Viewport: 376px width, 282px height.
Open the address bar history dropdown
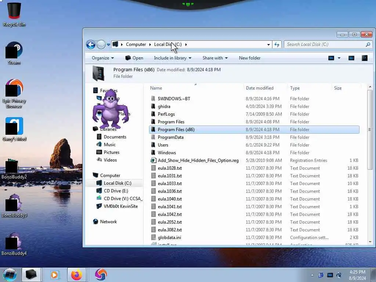pyautogui.click(x=268, y=44)
